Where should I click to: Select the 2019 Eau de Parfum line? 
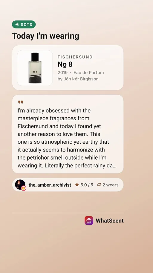[81, 73]
